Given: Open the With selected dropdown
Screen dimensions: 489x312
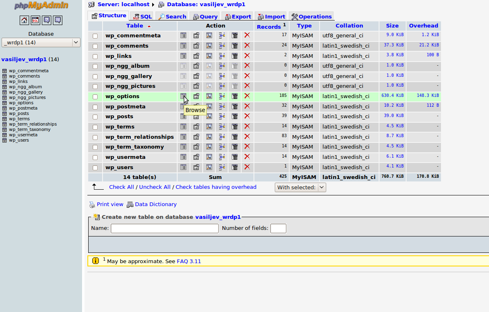Looking at the screenshot, I should (x=300, y=187).
